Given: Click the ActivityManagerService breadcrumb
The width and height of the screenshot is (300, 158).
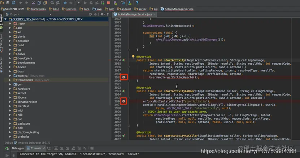Looking at the screenshot, I should click(177, 9).
